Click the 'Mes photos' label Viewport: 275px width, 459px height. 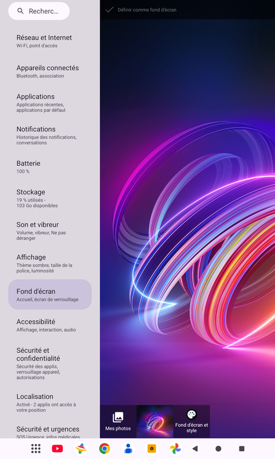[x=118, y=428]
